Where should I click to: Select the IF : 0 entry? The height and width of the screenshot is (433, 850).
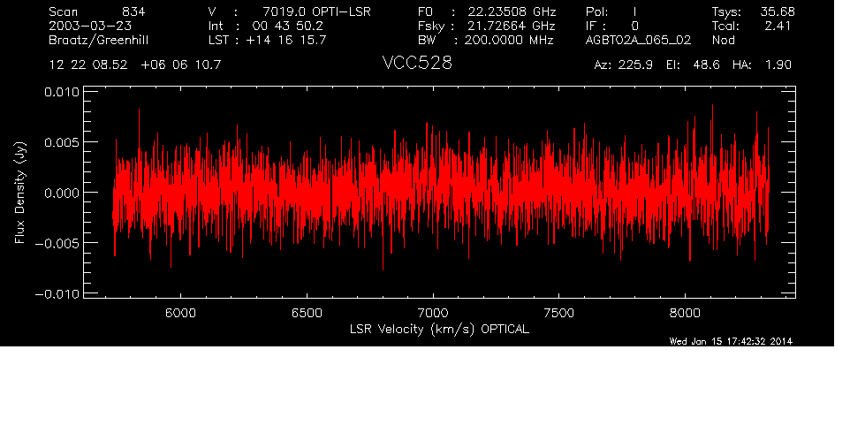point(612,26)
